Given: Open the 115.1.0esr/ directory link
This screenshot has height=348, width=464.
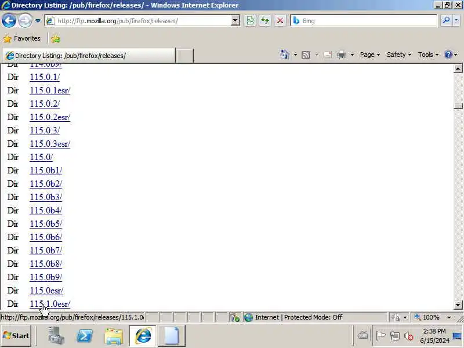Looking at the screenshot, I should pyautogui.click(x=50, y=303).
